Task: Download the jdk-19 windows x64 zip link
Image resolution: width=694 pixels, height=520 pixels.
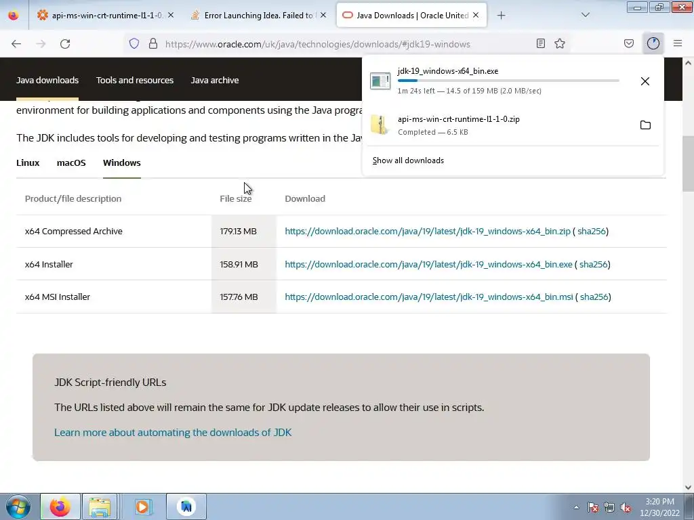Action: [428, 232]
